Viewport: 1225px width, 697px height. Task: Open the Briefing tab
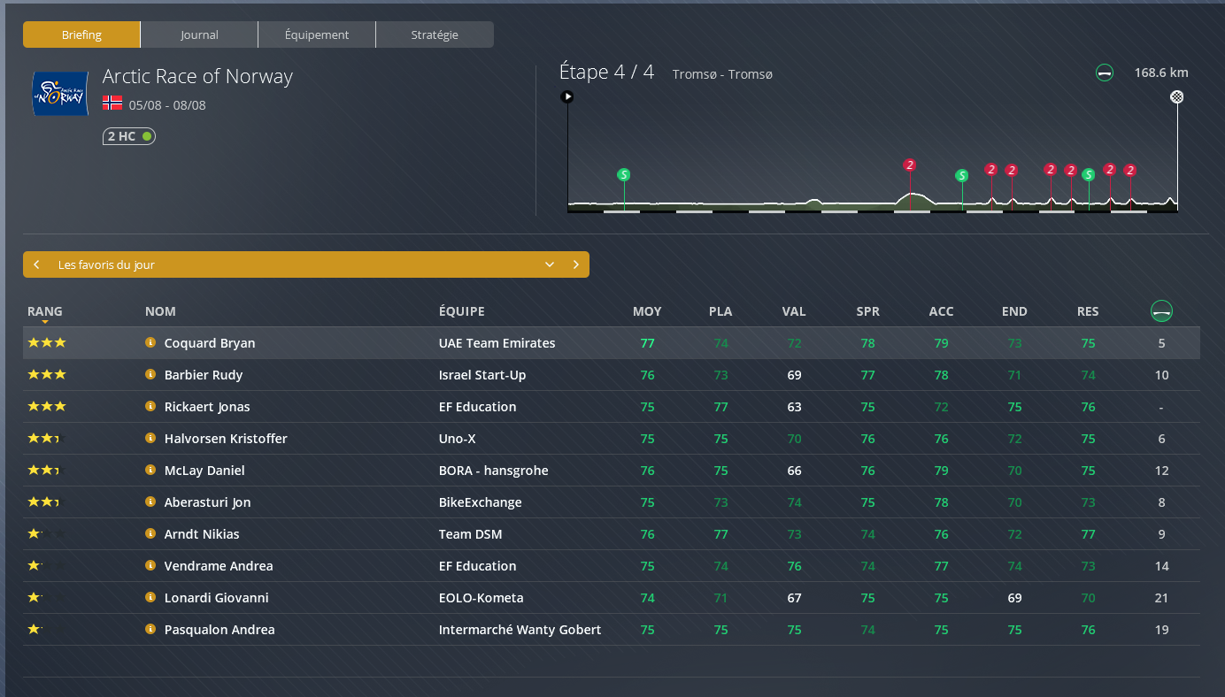tap(81, 34)
